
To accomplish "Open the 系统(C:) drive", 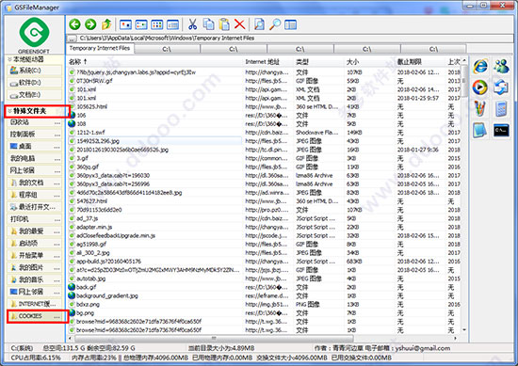I will click(34, 71).
